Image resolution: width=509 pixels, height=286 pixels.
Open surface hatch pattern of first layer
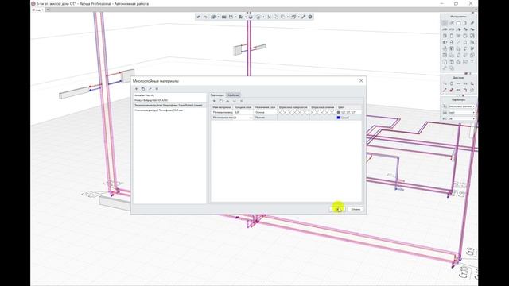point(293,112)
